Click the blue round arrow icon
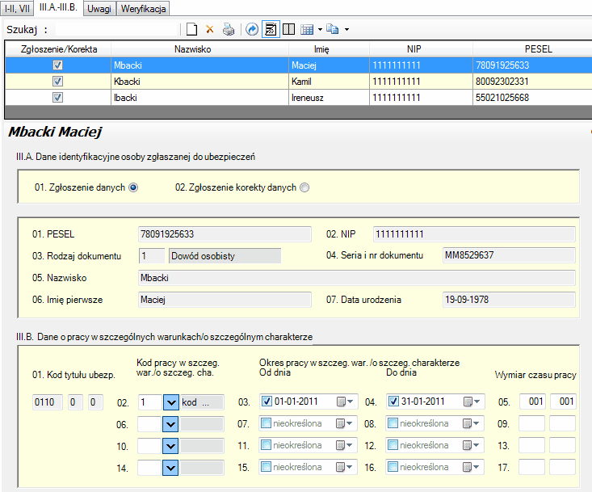The image size is (592, 492). click(x=252, y=30)
